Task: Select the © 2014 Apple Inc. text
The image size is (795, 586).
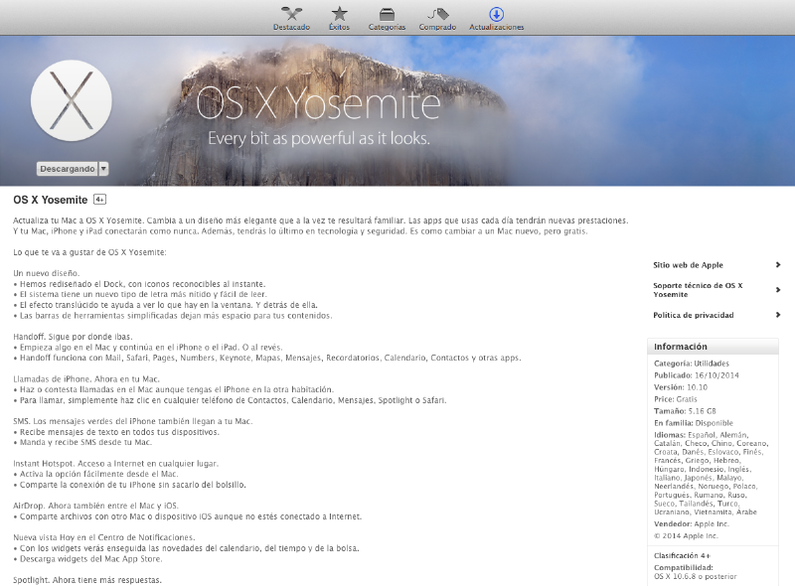Action: [686, 535]
